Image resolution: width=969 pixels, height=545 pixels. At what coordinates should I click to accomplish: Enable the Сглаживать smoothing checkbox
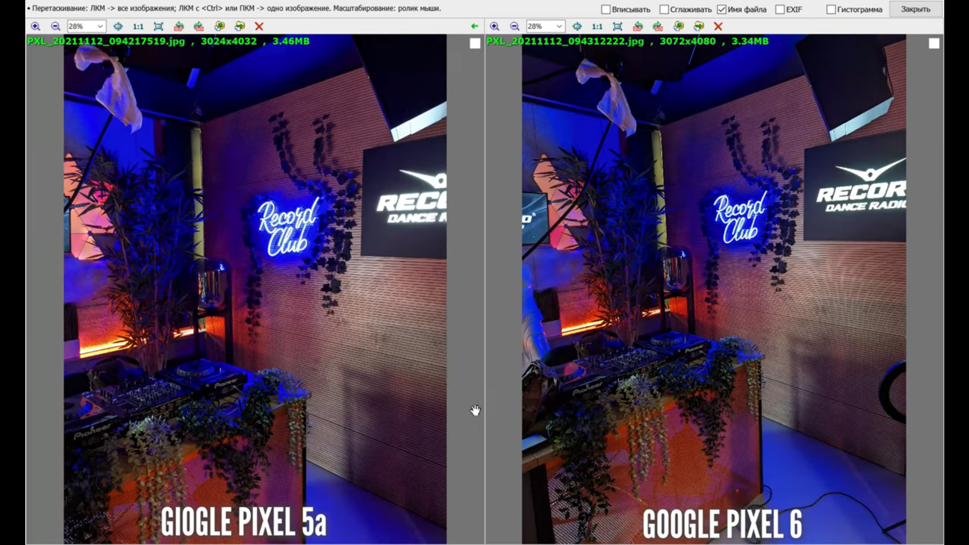pyautogui.click(x=664, y=10)
